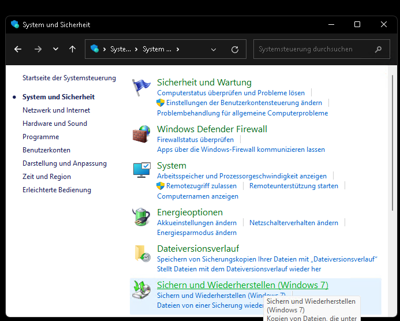Expand the address bar history dropdown
This screenshot has height=321, width=400.
pyautogui.click(x=214, y=49)
